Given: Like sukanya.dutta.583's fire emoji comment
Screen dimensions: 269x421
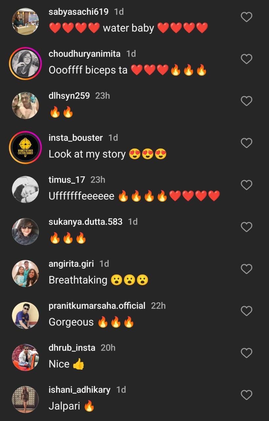Looking at the screenshot, I should [246, 227].
